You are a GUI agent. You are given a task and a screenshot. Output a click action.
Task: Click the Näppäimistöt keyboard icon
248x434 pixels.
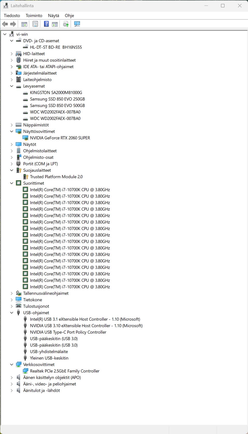19,125
